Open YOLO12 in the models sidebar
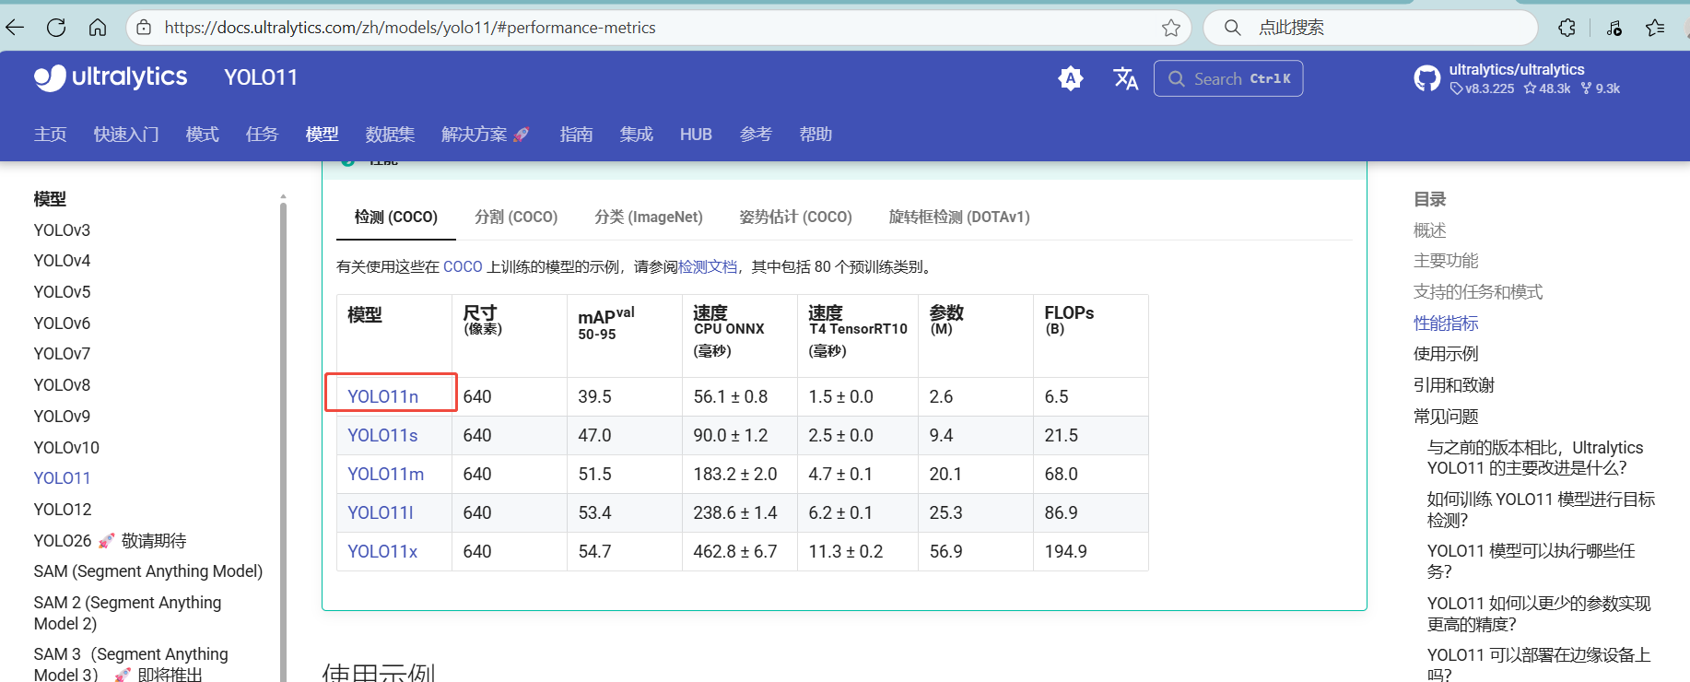The image size is (1690, 682). pyautogui.click(x=63, y=510)
